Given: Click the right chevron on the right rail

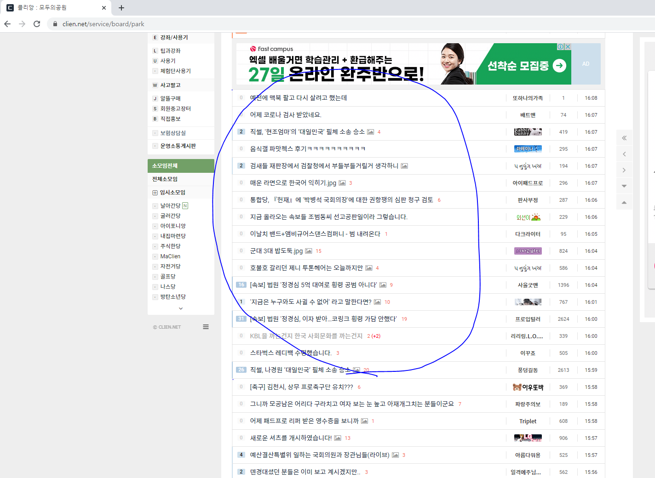Looking at the screenshot, I should point(624,170).
